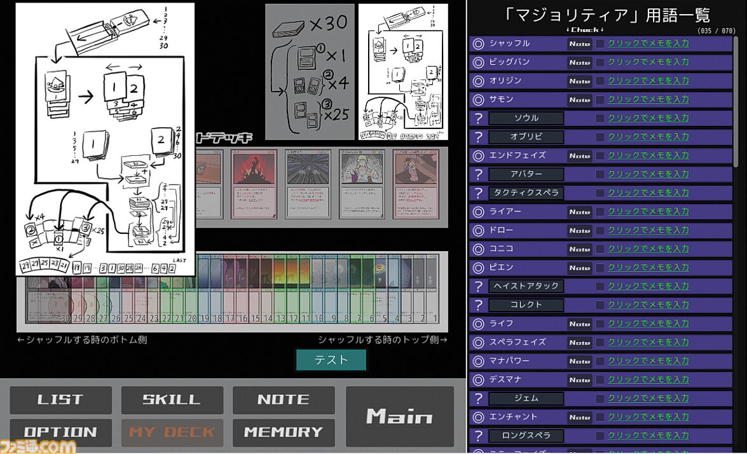Open the LIST menu
747x454 pixels.
click(x=60, y=400)
